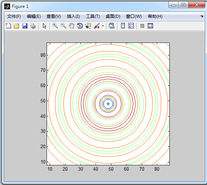Activate the Data Cursor tool
Image resolution: width=207 pixels, height=185 pixels.
tap(88, 26)
